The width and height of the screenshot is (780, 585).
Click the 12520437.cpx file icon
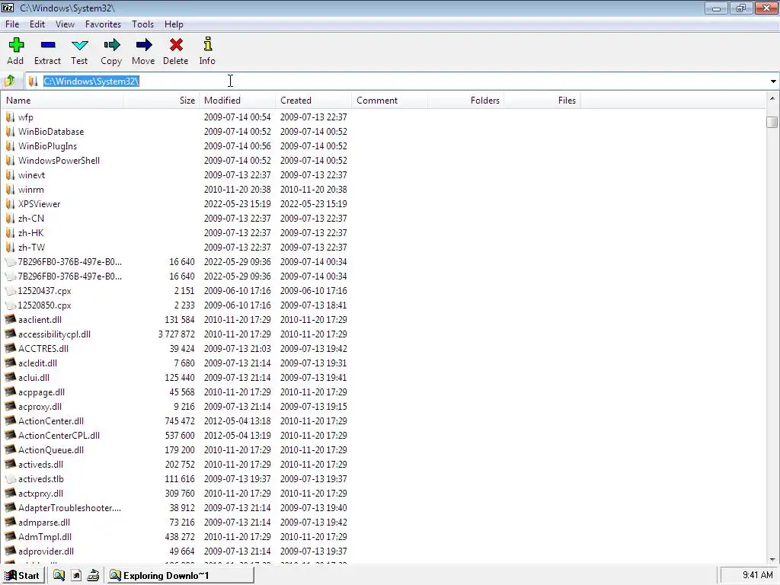pyautogui.click(x=11, y=290)
